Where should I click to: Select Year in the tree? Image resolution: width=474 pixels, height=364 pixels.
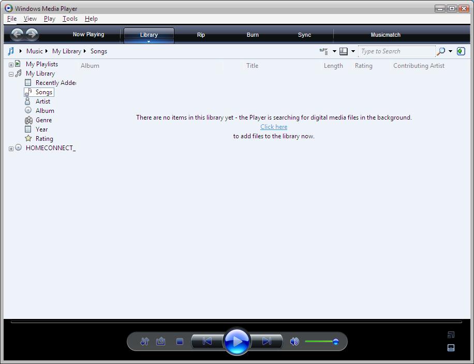(42, 129)
